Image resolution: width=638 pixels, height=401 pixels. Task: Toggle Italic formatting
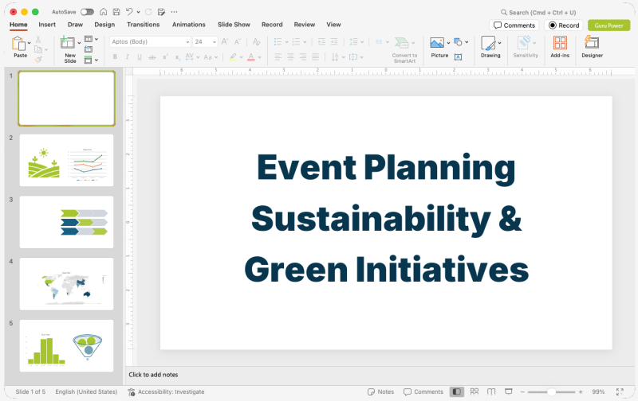tap(128, 57)
